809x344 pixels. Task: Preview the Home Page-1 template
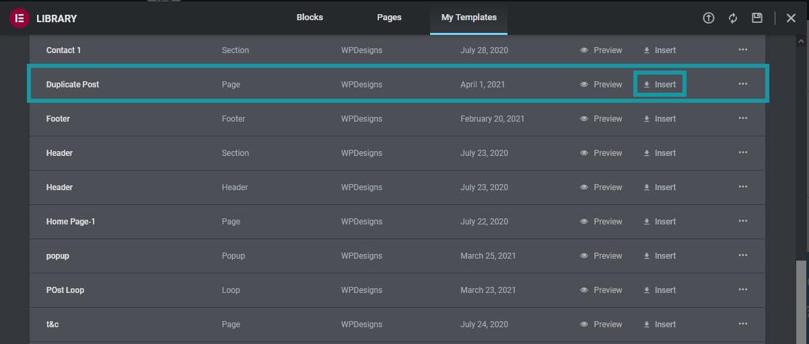[x=601, y=222]
